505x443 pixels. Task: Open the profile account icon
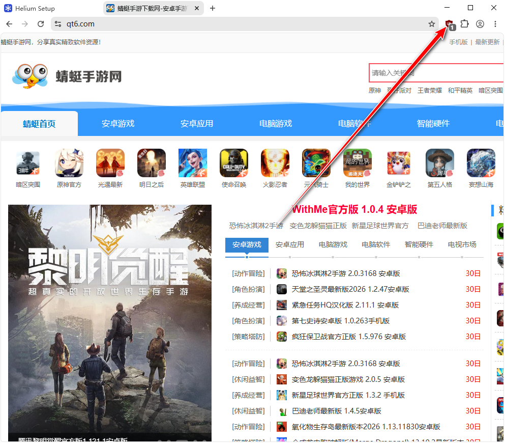[x=480, y=24]
